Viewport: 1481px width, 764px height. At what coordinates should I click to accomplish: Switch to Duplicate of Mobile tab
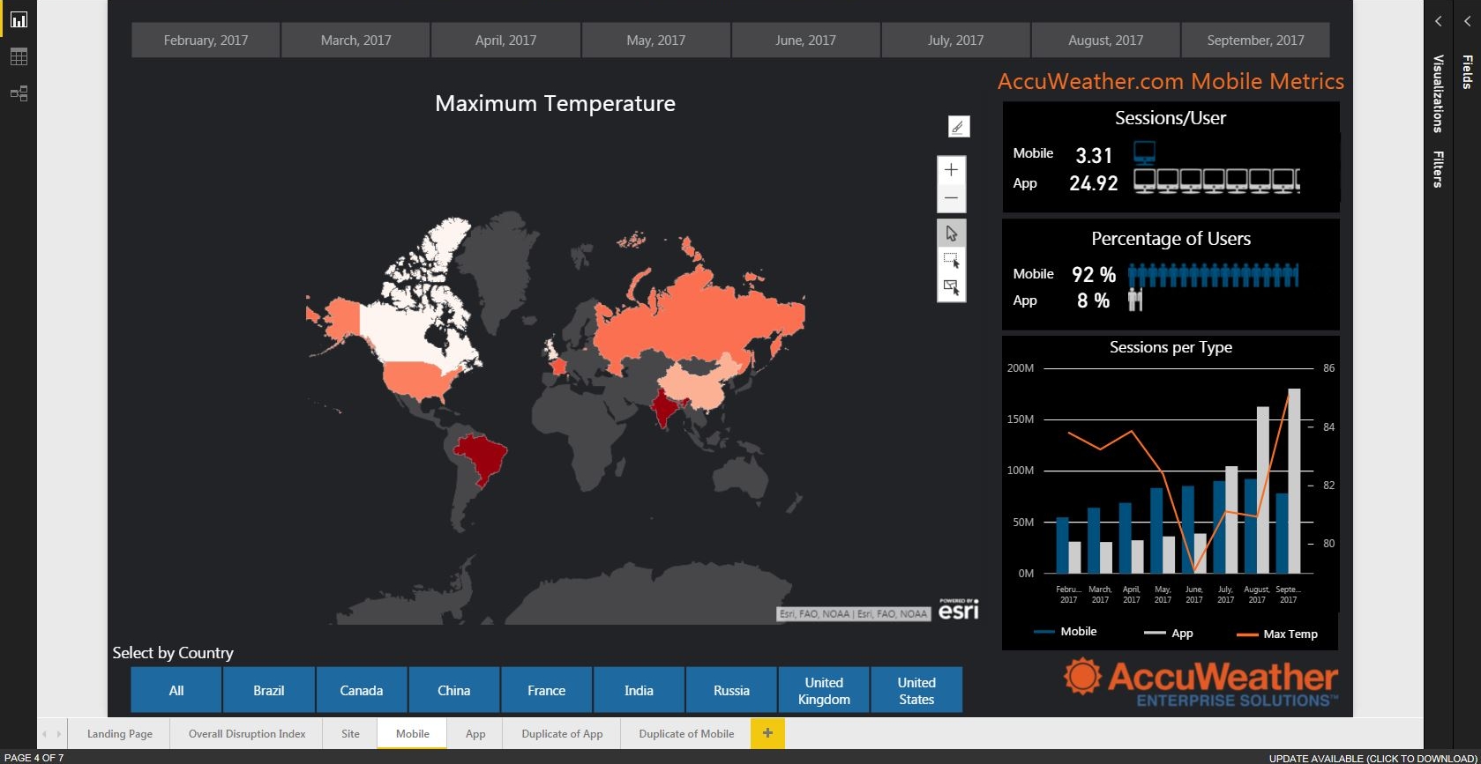pyautogui.click(x=686, y=733)
